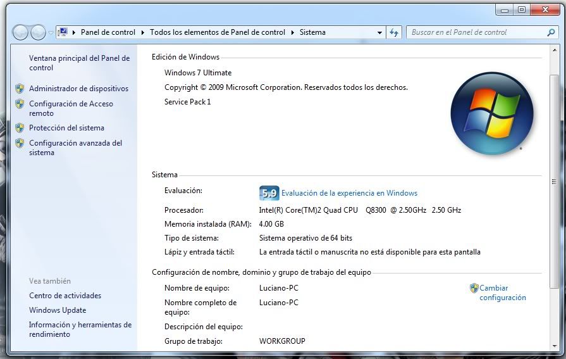
Task: Click Cambiar configuración link
Action: [x=503, y=293]
